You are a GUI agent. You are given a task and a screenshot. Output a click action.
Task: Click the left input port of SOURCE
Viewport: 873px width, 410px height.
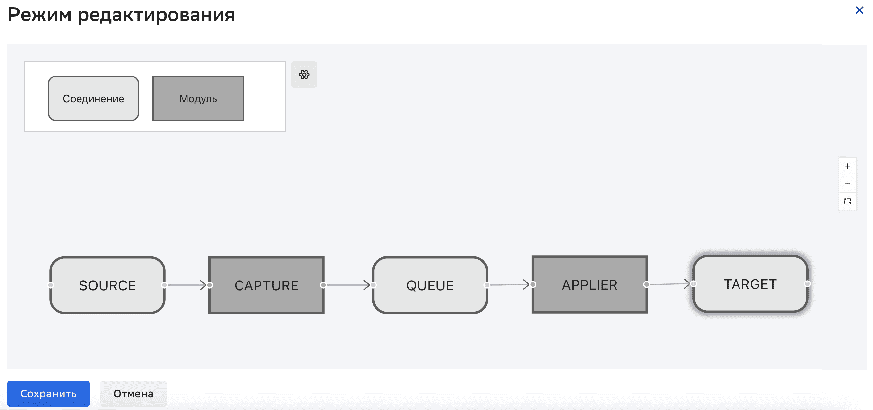[x=51, y=285]
